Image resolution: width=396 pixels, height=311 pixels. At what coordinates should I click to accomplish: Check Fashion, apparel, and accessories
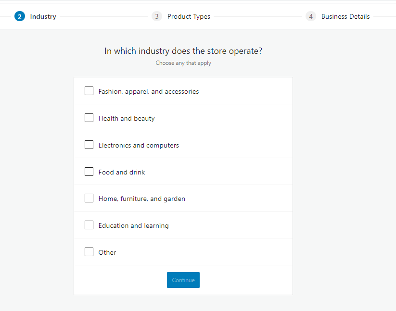coord(89,91)
